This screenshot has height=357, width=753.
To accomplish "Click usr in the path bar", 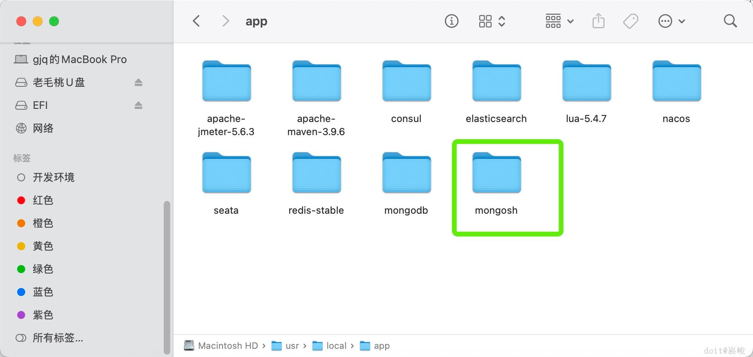I will 285,346.
